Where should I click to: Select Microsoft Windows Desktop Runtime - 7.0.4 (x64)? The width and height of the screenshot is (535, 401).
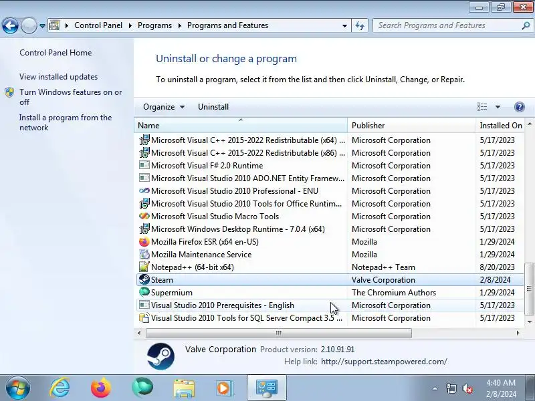[x=330, y=229]
